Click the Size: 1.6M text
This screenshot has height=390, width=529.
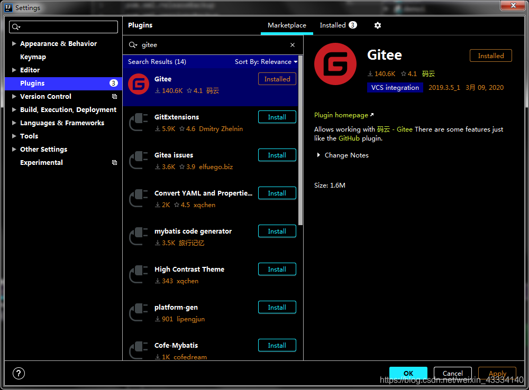coord(330,185)
